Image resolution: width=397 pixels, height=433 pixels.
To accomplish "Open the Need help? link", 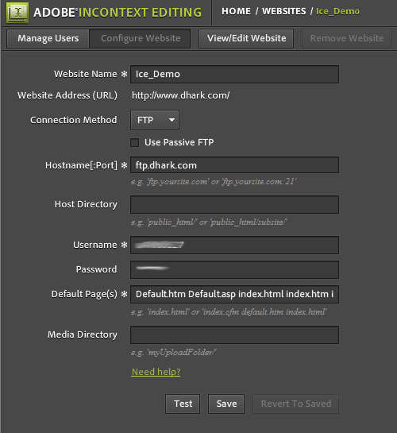I will click(x=156, y=372).
